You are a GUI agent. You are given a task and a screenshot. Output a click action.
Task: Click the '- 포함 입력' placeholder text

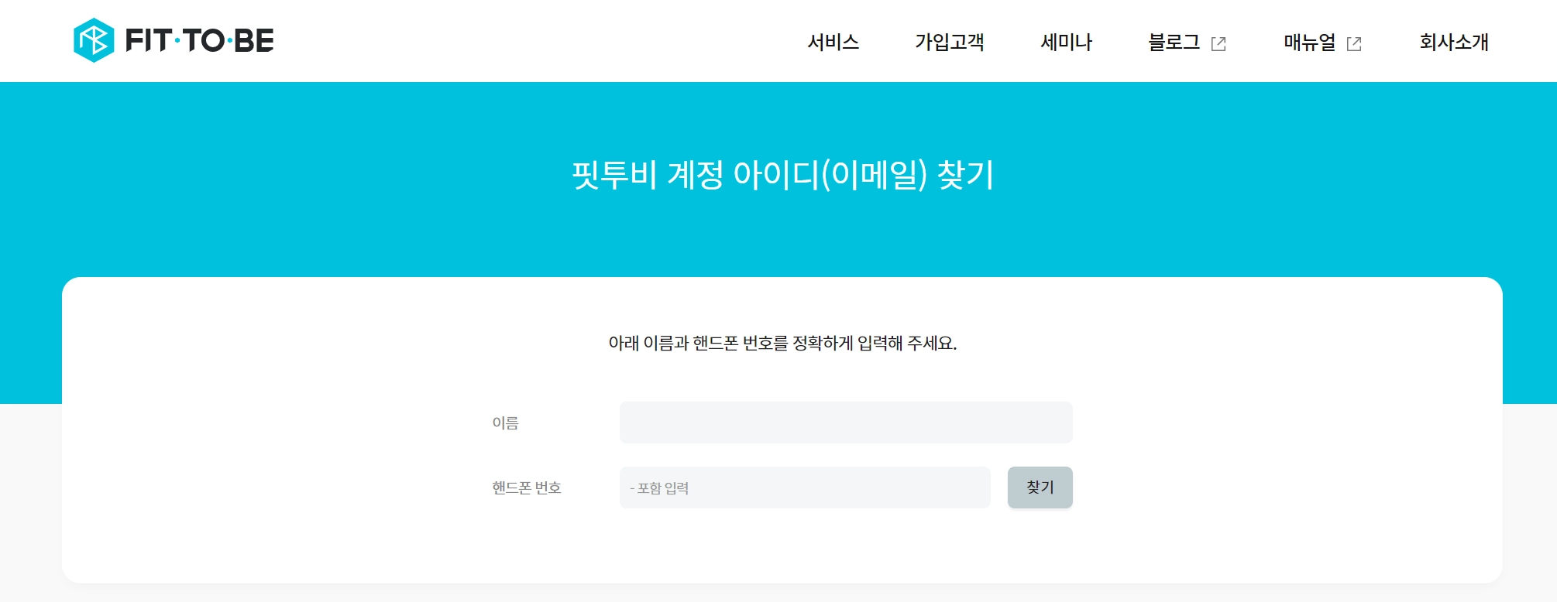(x=660, y=488)
